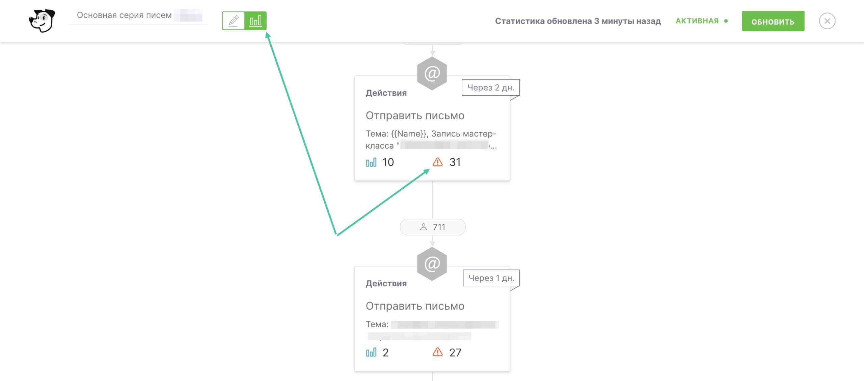
Task: Open statistics icon showing 2
Action: pyautogui.click(x=371, y=353)
